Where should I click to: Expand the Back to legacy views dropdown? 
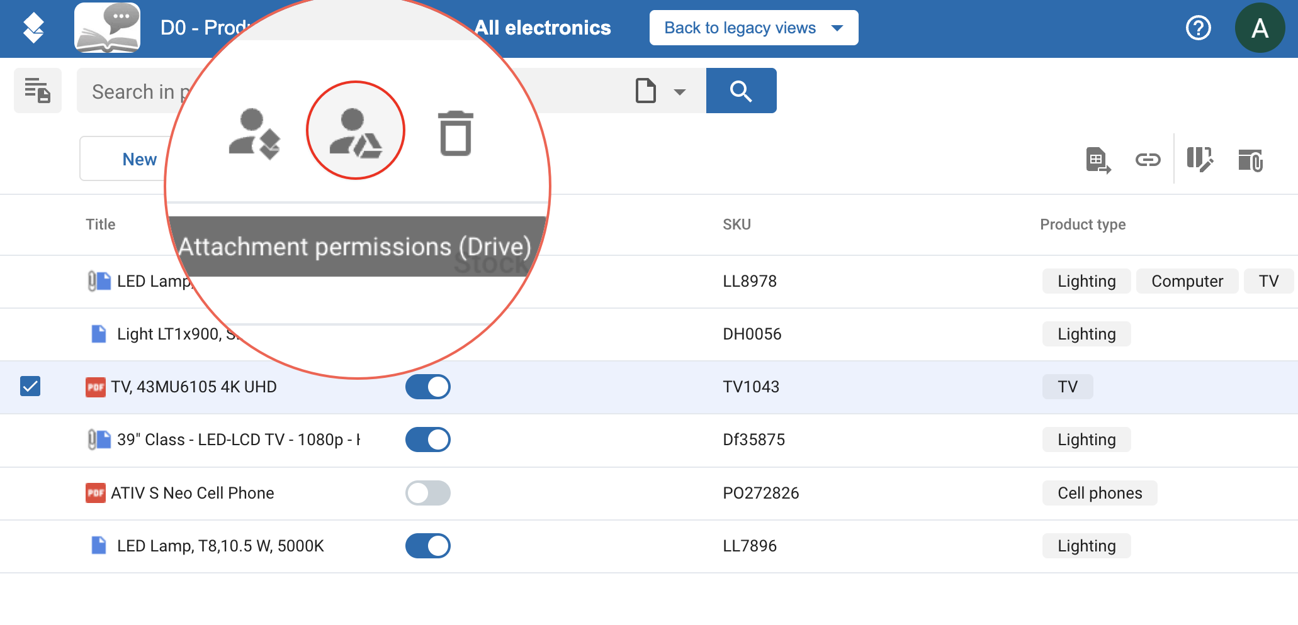coord(753,28)
